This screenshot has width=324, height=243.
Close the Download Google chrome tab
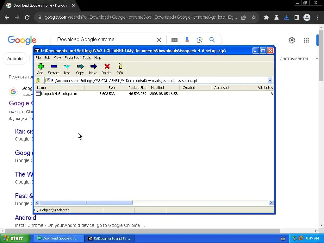(x=73, y=5)
